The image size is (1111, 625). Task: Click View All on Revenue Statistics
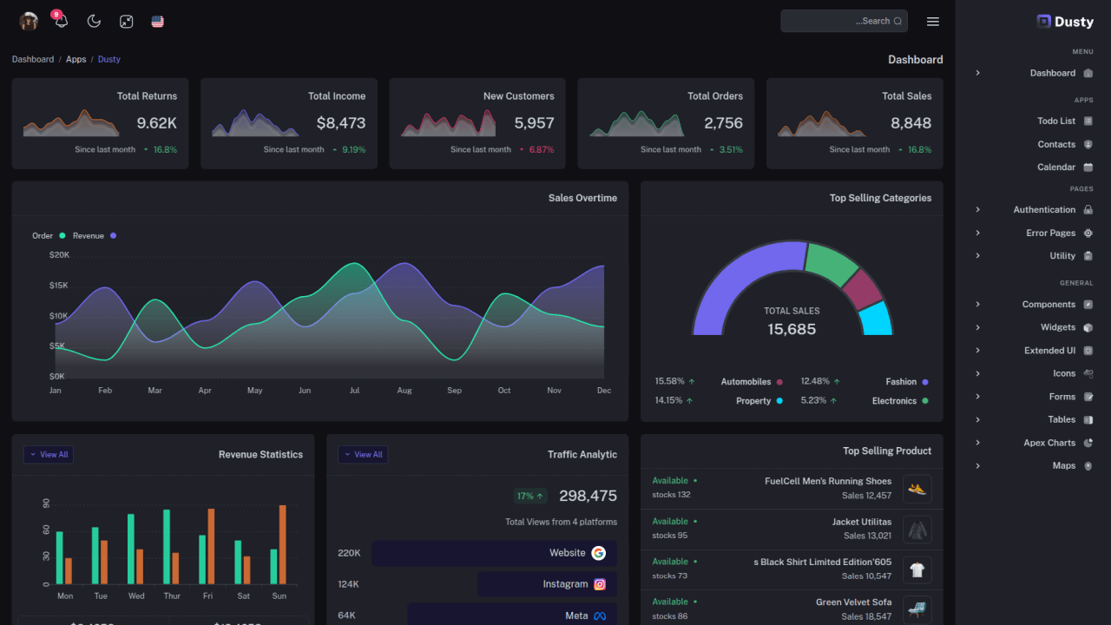(49, 454)
